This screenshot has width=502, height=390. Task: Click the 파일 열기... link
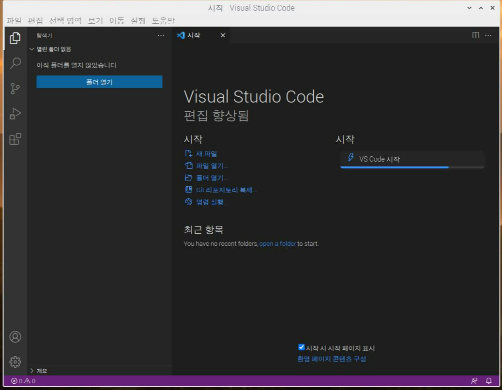[212, 166]
